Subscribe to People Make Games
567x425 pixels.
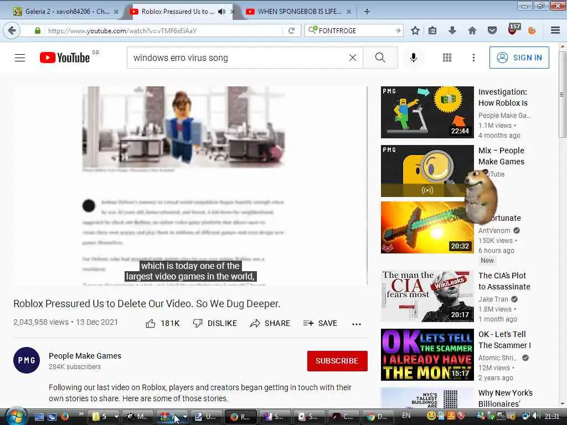[337, 361]
